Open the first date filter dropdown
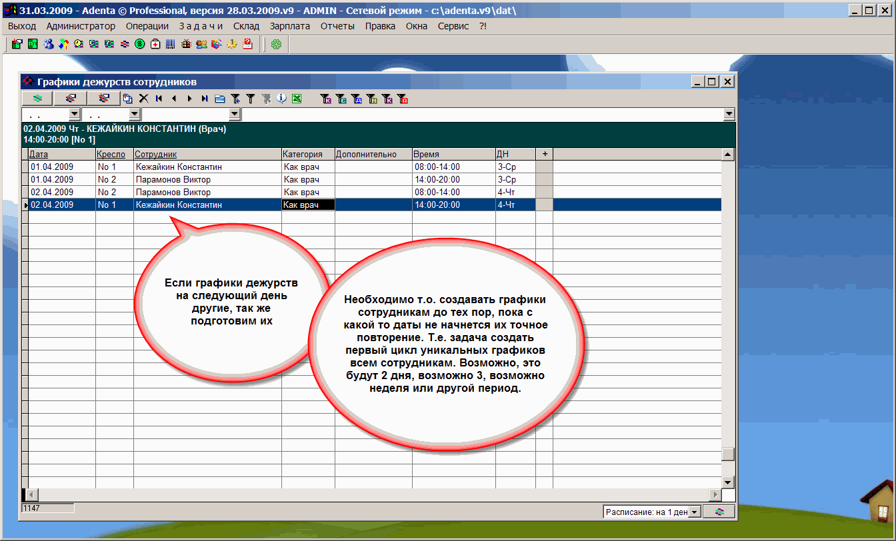 click(74, 115)
